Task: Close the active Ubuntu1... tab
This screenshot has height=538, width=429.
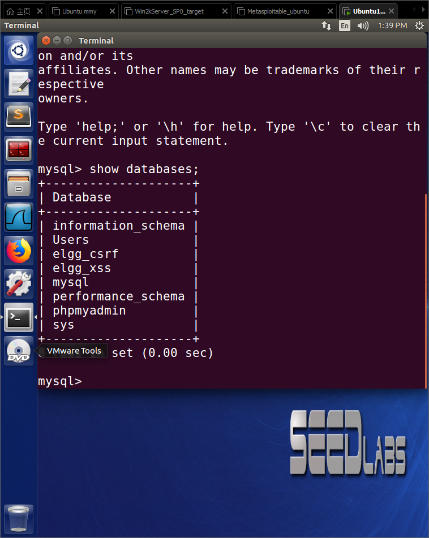Action: (x=391, y=11)
